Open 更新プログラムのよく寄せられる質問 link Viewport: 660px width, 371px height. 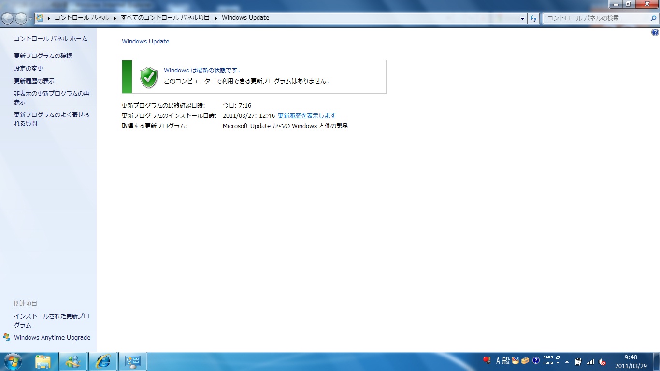[x=52, y=119]
